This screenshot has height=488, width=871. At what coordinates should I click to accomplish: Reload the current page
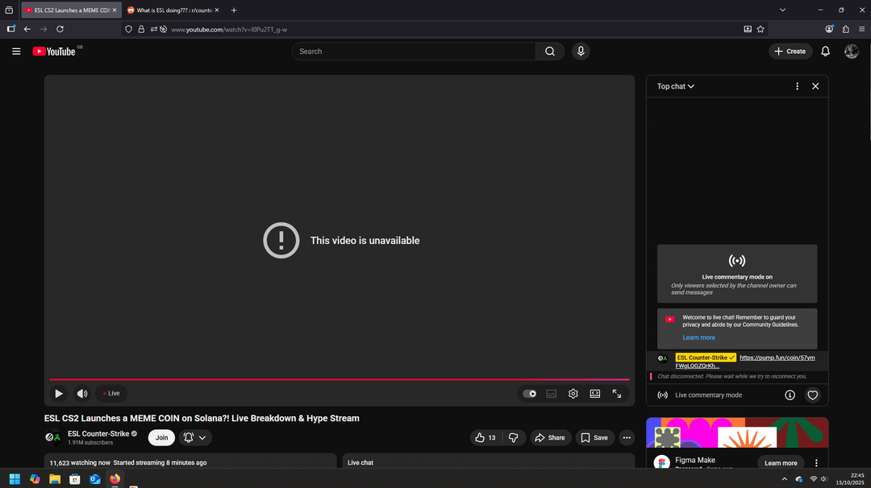coord(60,29)
